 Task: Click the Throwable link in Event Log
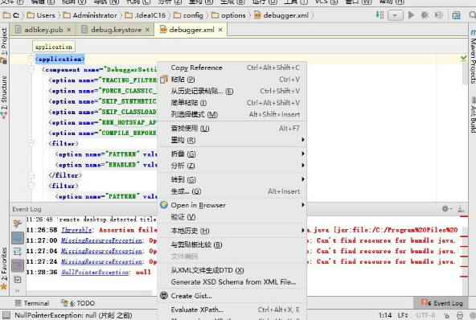[x=76, y=230]
